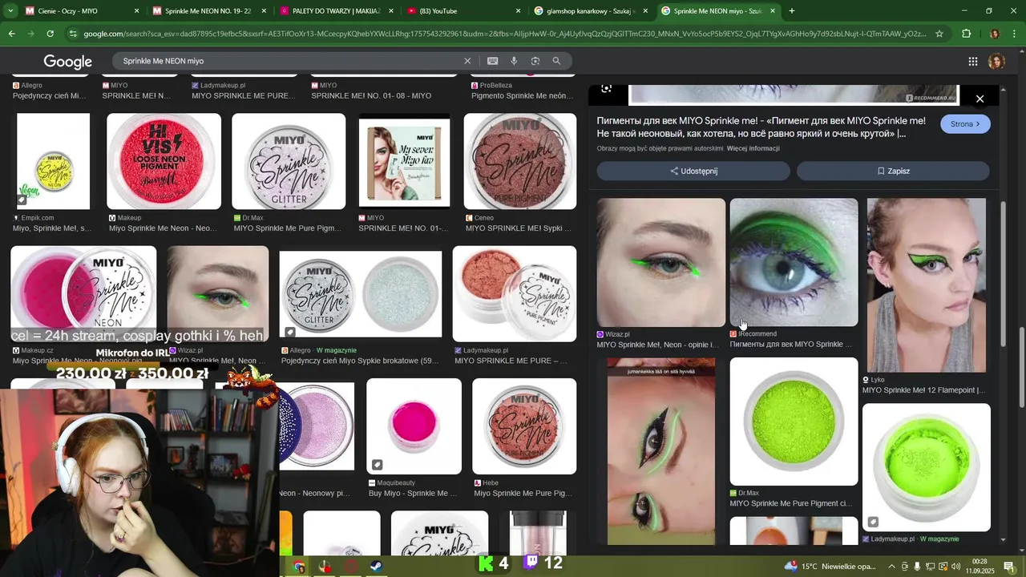Open the Hebe Sprinkle Me Pure Pigment thumbnail

tap(524, 426)
